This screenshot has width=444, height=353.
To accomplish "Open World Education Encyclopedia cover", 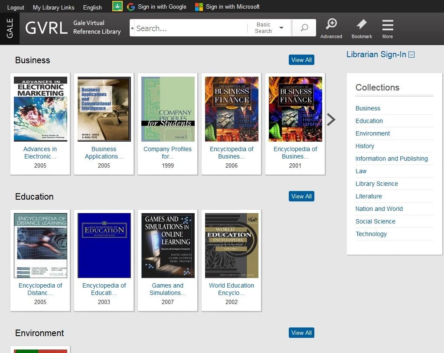I will 232,246.
